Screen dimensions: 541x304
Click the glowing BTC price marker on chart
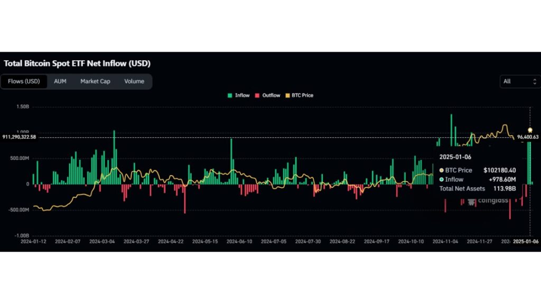click(530, 130)
